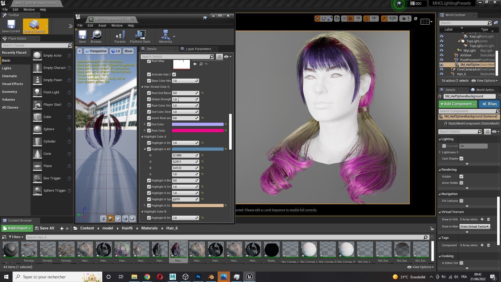The width and height of the screenshot is (501, 282).
Task: Open the End Color purple swatch
Action: pos(198,124)
